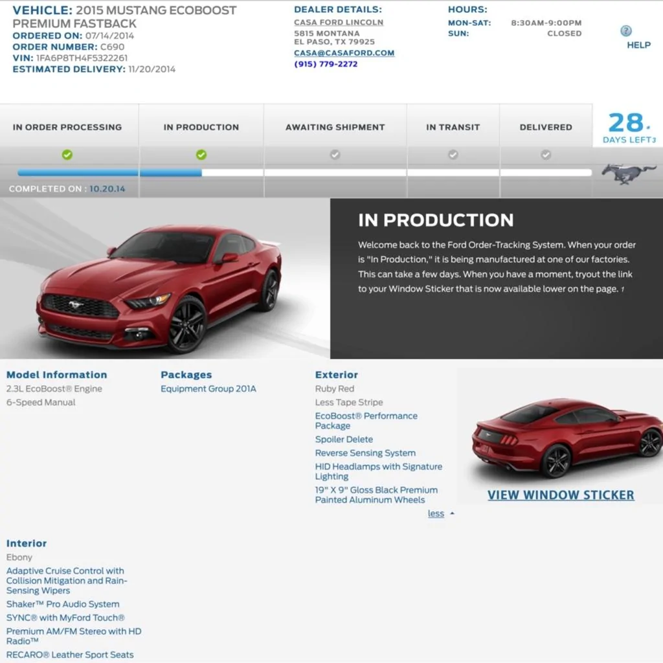663x663 pixels.
Task: Click the blue order progress bar
Action: click(x=109, y=172)
